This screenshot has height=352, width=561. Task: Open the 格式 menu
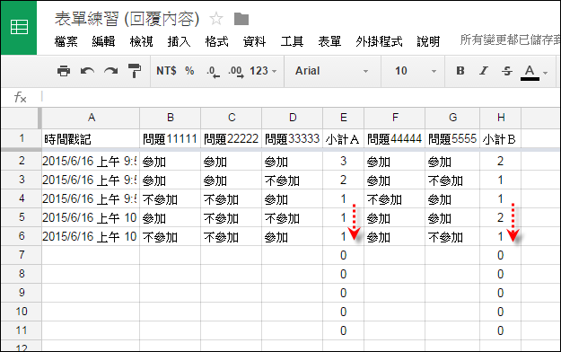pos(217,41)
